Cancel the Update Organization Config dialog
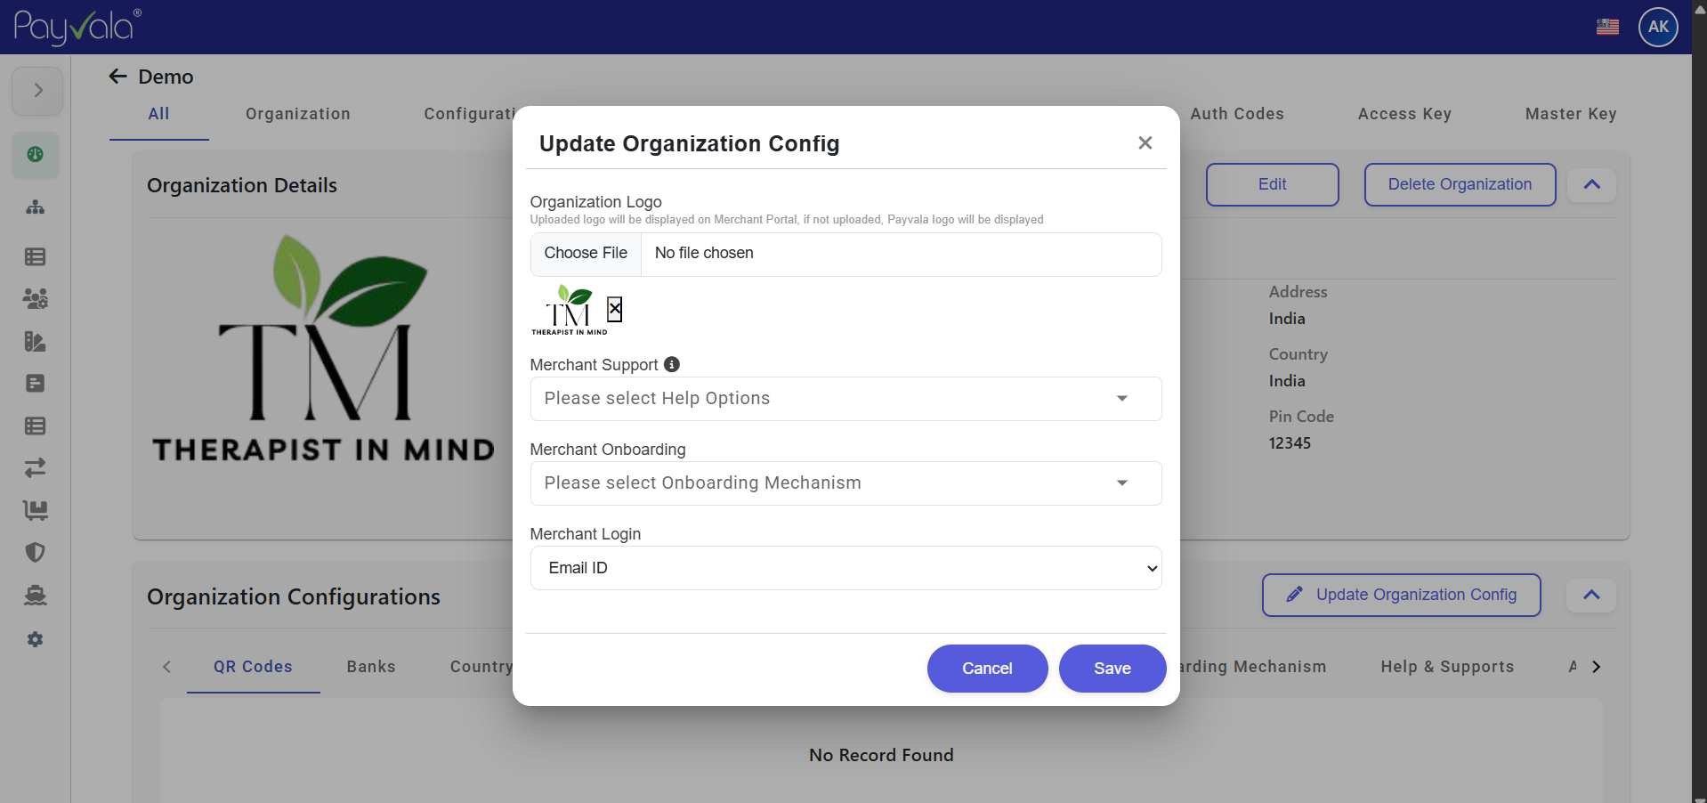The height and width of the screenshot is (803, 1707). point(986,669)
